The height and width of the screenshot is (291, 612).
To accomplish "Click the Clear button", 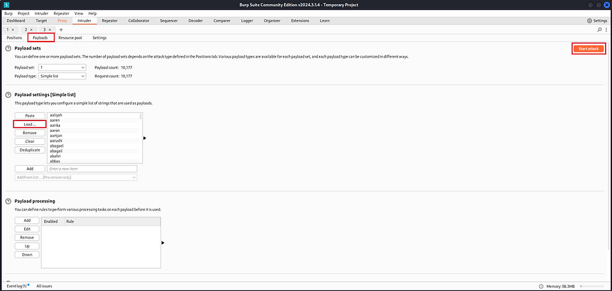I will pos(30,142).
